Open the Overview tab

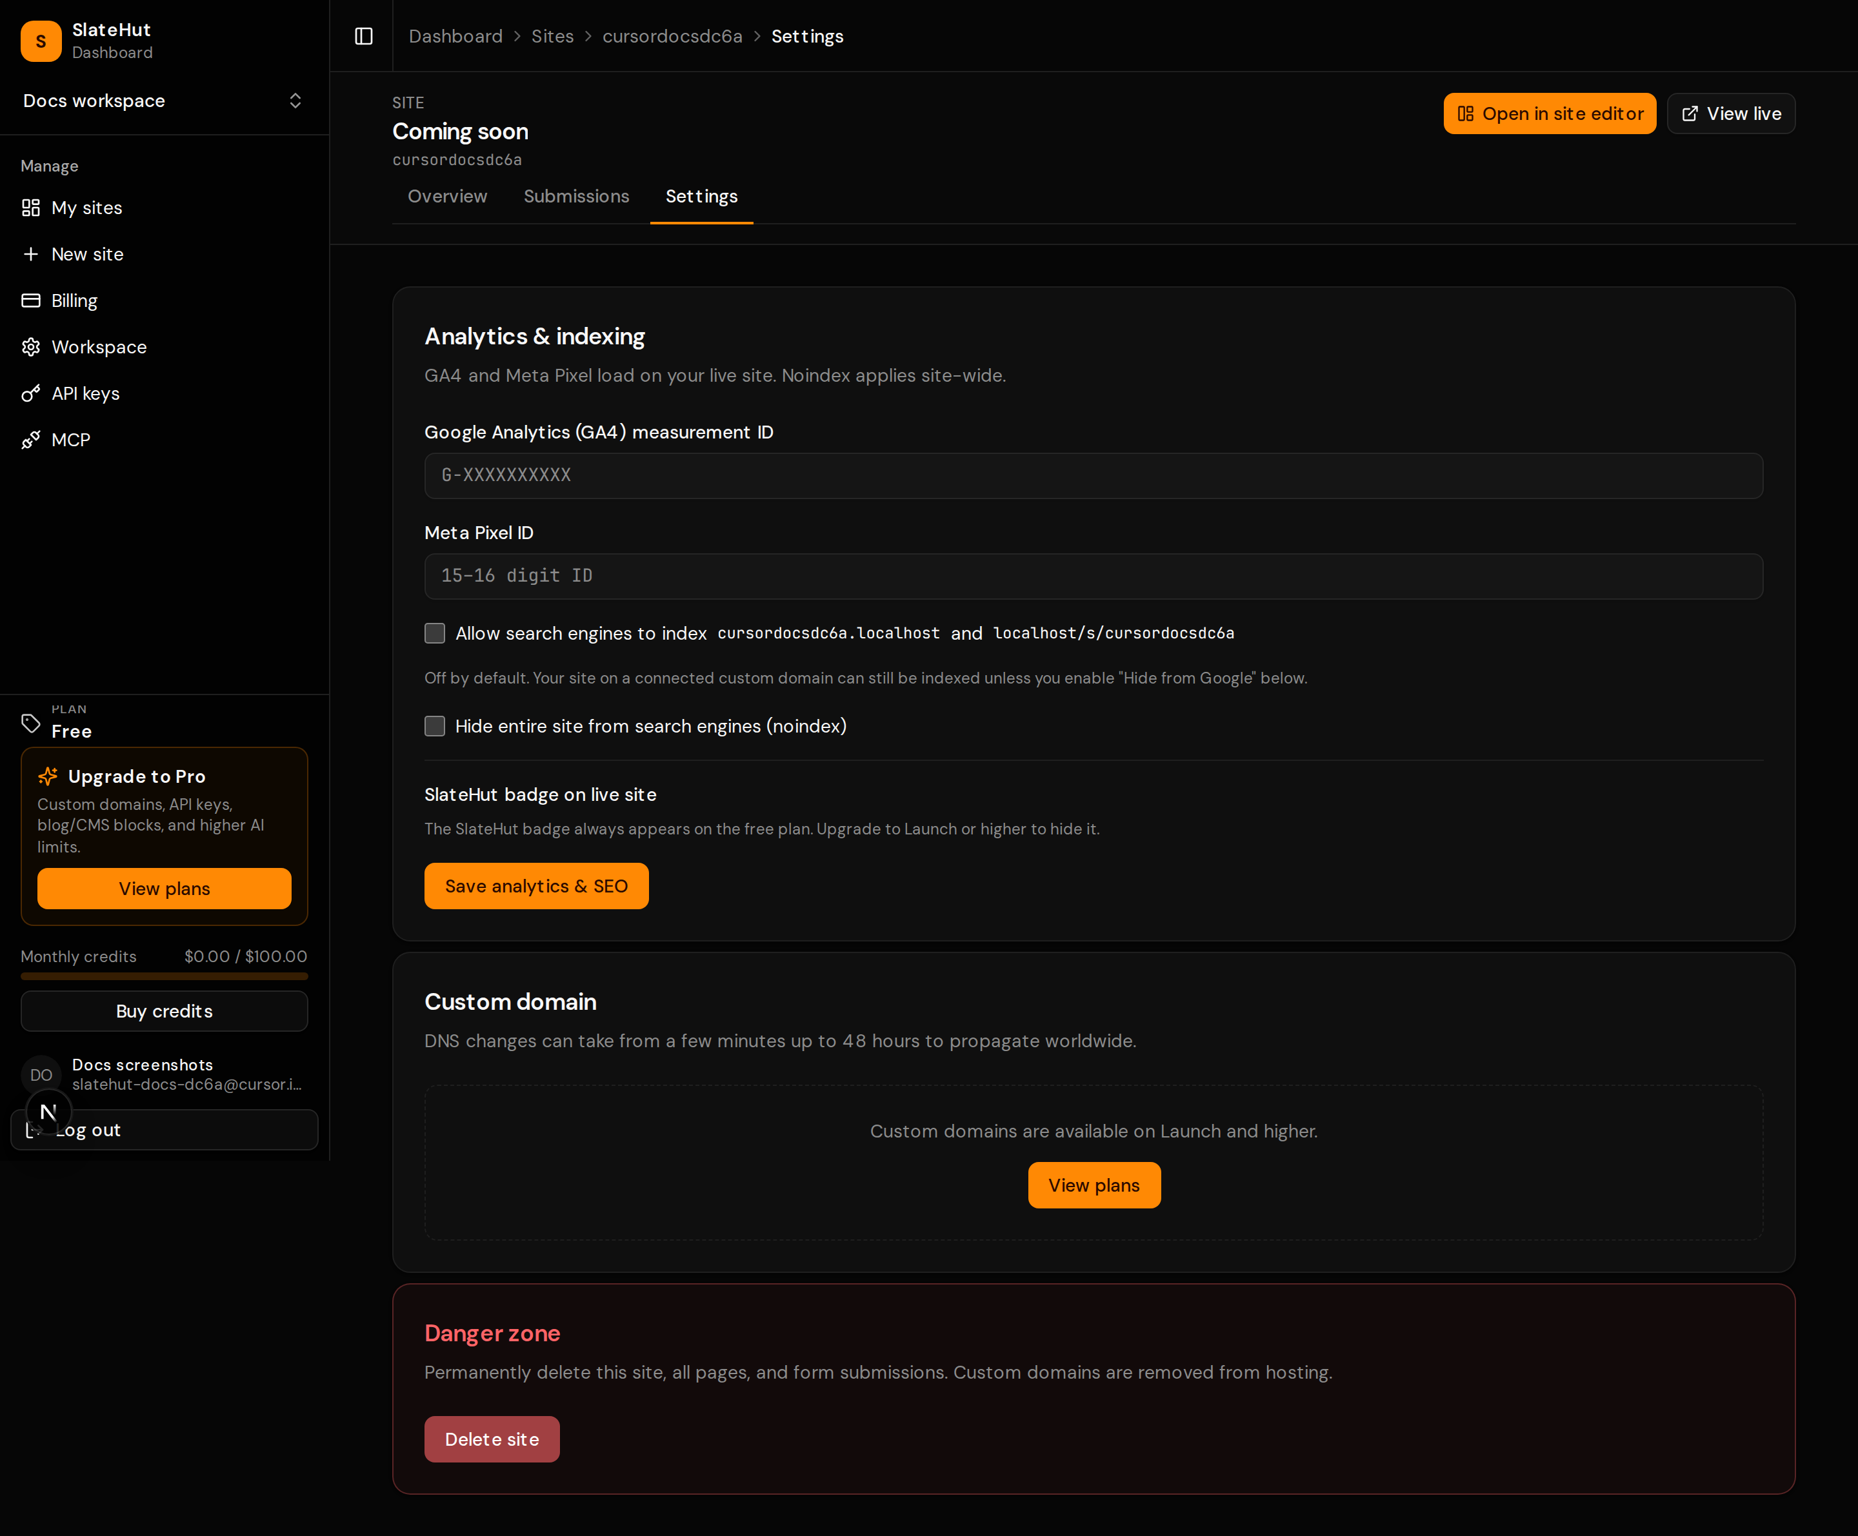(x=448, y=196)
